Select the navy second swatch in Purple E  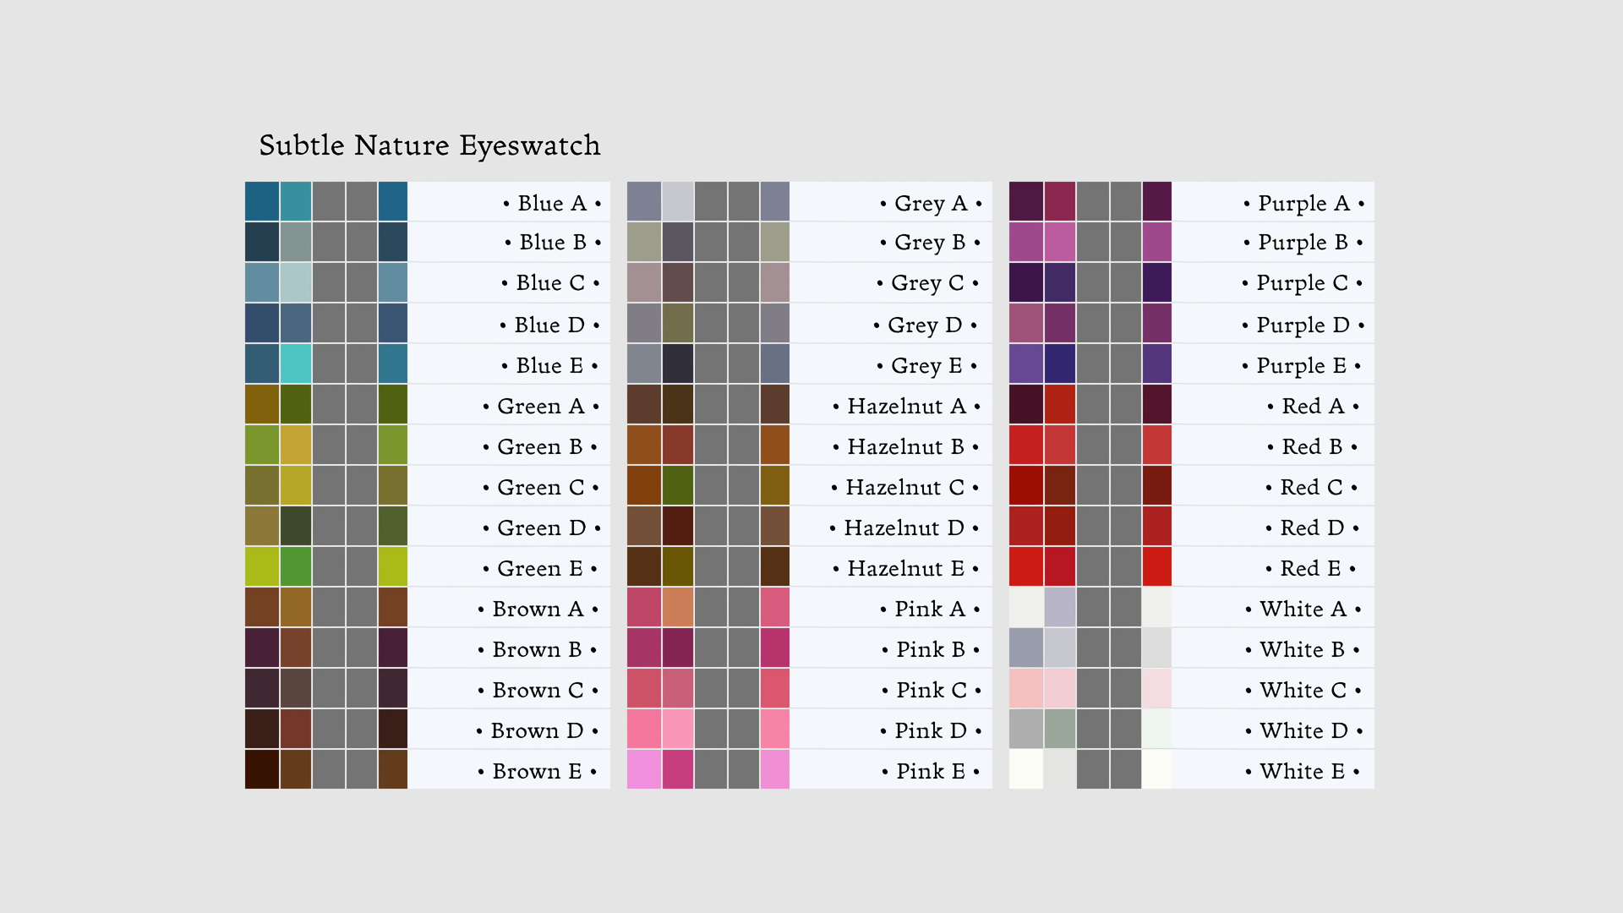(1059, 364)
